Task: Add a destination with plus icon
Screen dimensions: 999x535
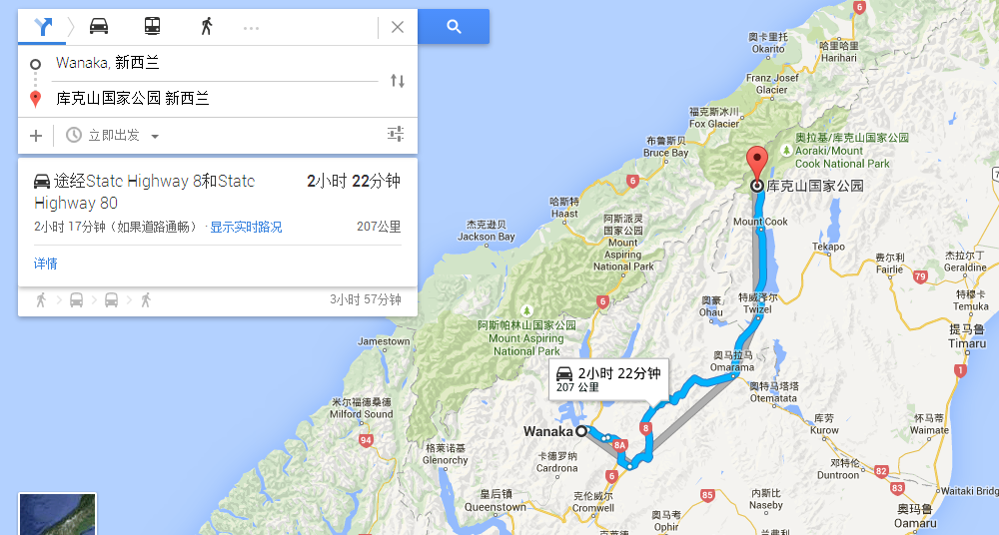Action: point(36,135)
